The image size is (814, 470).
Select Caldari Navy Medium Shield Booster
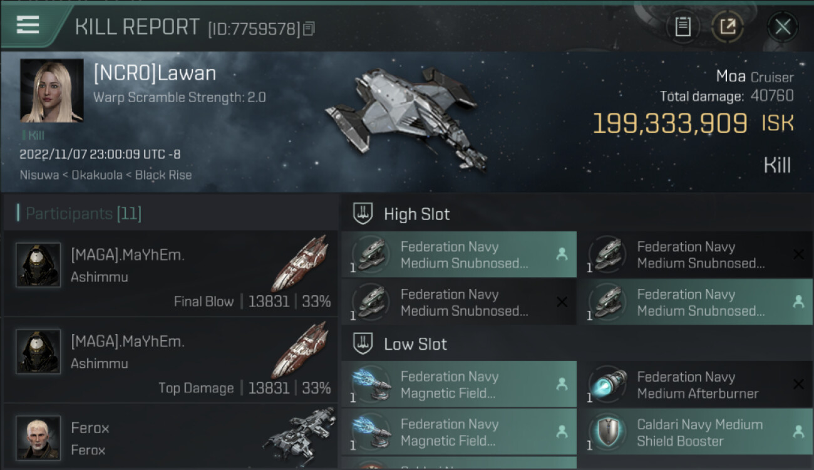(x=698, y=432)
